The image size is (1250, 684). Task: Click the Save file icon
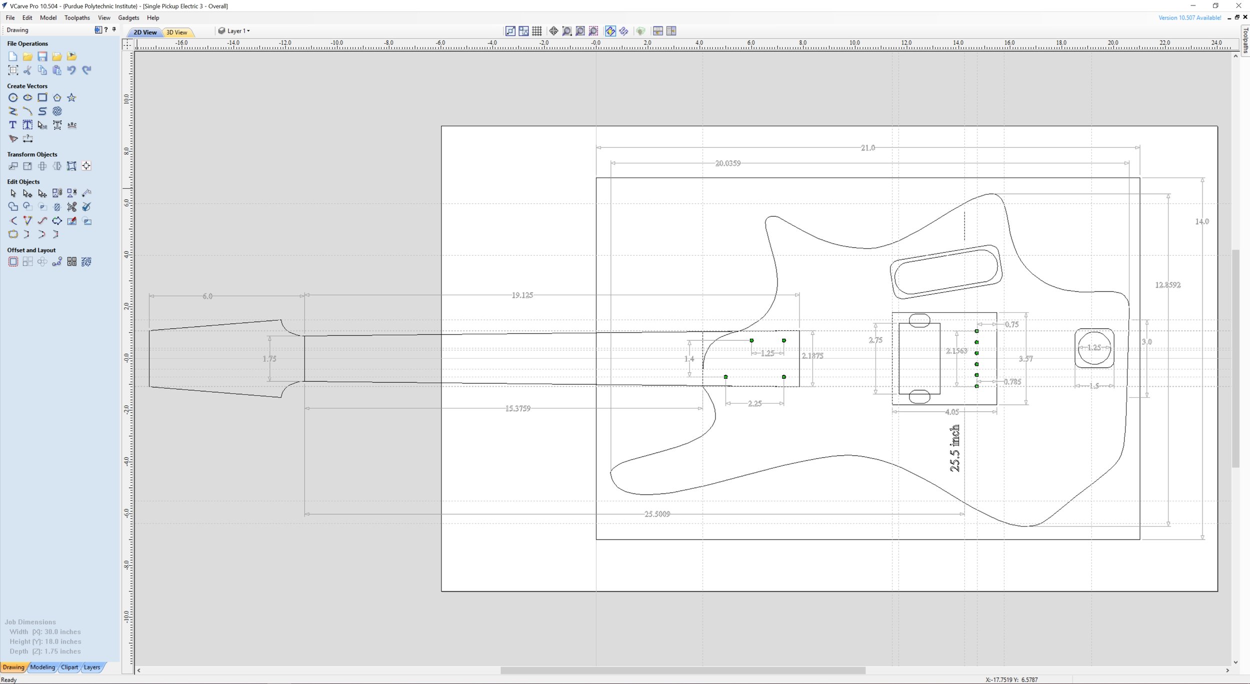(42, 56)
